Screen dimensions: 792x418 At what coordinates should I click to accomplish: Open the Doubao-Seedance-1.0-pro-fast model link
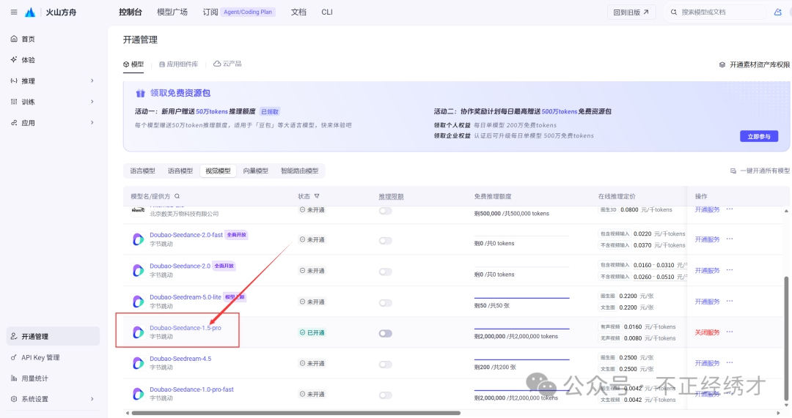[191, 389]
